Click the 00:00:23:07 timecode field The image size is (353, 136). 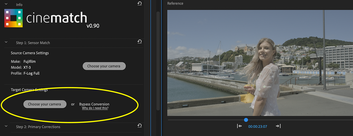(258, 126)
